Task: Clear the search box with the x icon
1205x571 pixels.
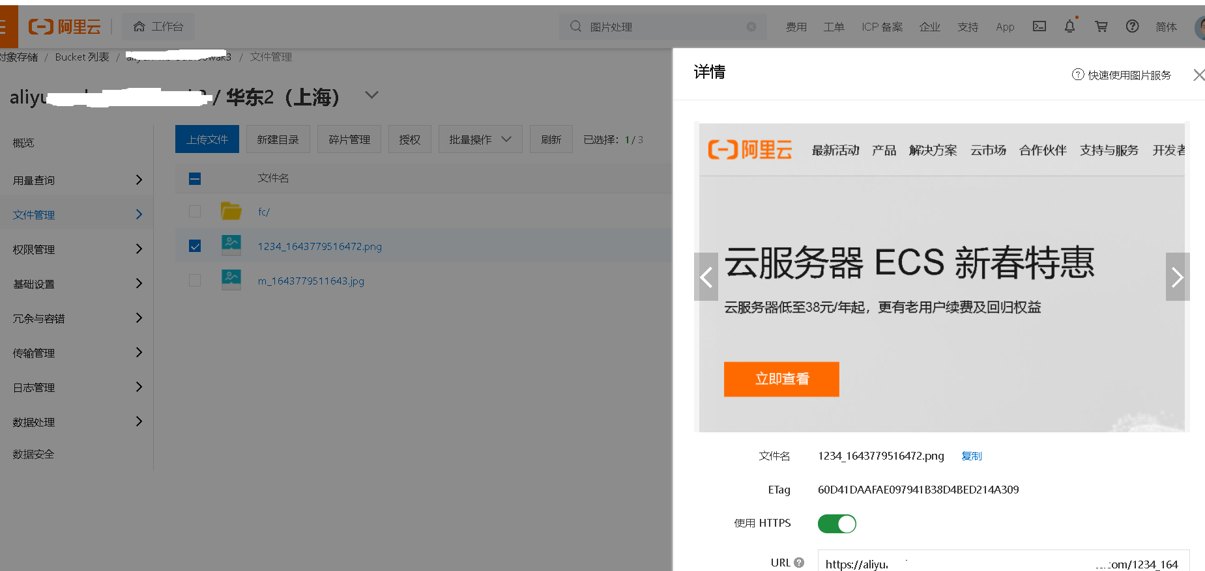Action: click(751, 27)
